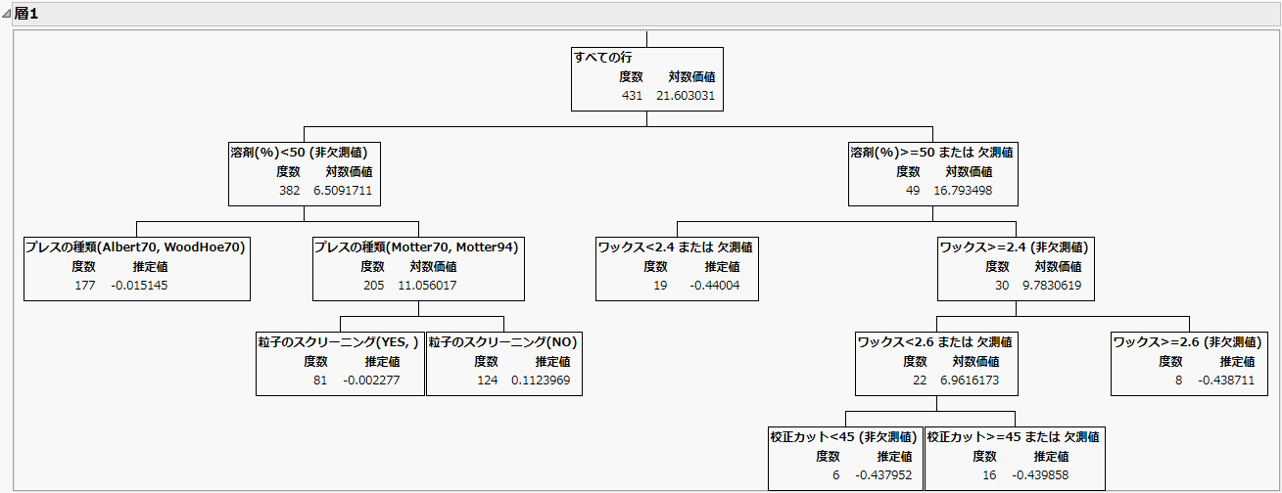
Task: Click count value 22
Action: click(920, 380)
